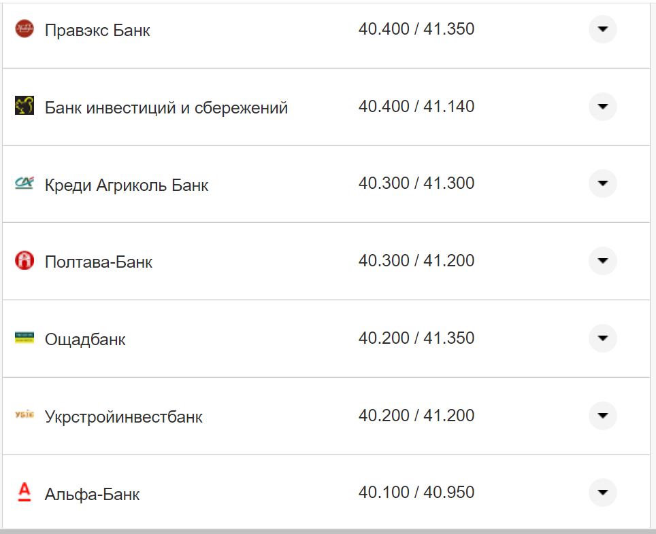
Task: Expand the Альфа-Банк dropdown at bottom
Action: [x=602, y=493]
